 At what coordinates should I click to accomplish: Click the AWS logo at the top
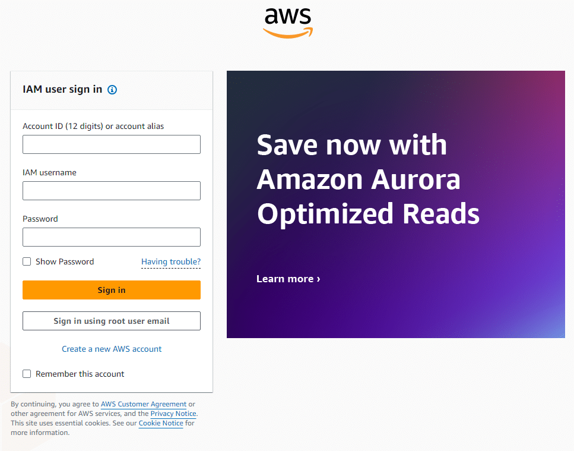tap(288, 23)
